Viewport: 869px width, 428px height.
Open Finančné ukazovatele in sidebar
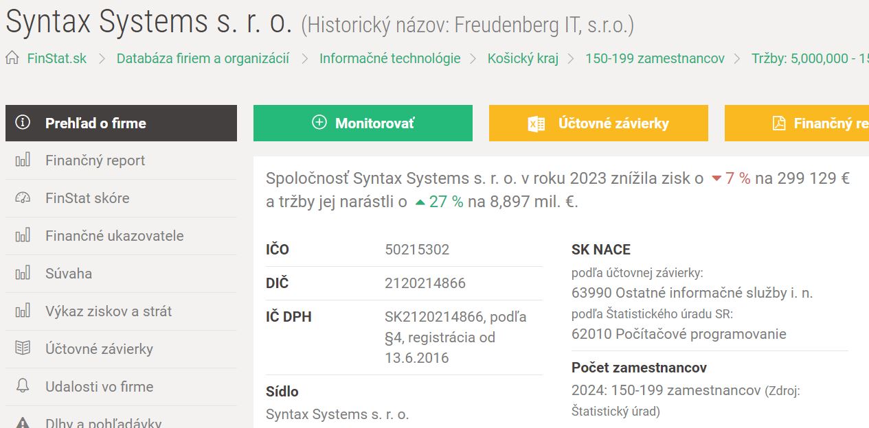tap(114, 236)
